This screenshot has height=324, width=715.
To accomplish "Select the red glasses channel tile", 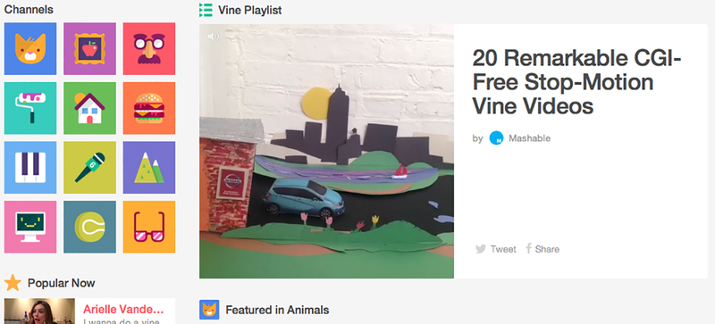I will click(x=149, y=227).
